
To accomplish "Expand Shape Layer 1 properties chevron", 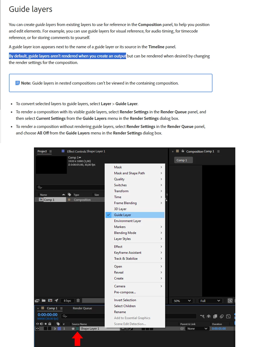I will [x=55, y=329].
